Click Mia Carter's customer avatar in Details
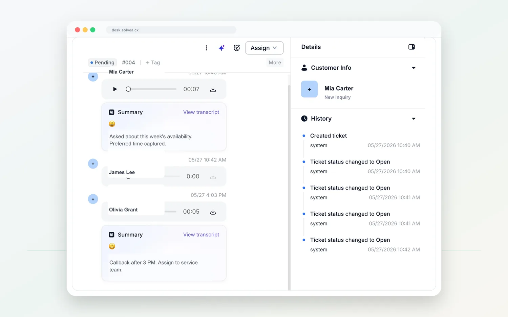This screenshot has width=508, height=317. [309, 89]
